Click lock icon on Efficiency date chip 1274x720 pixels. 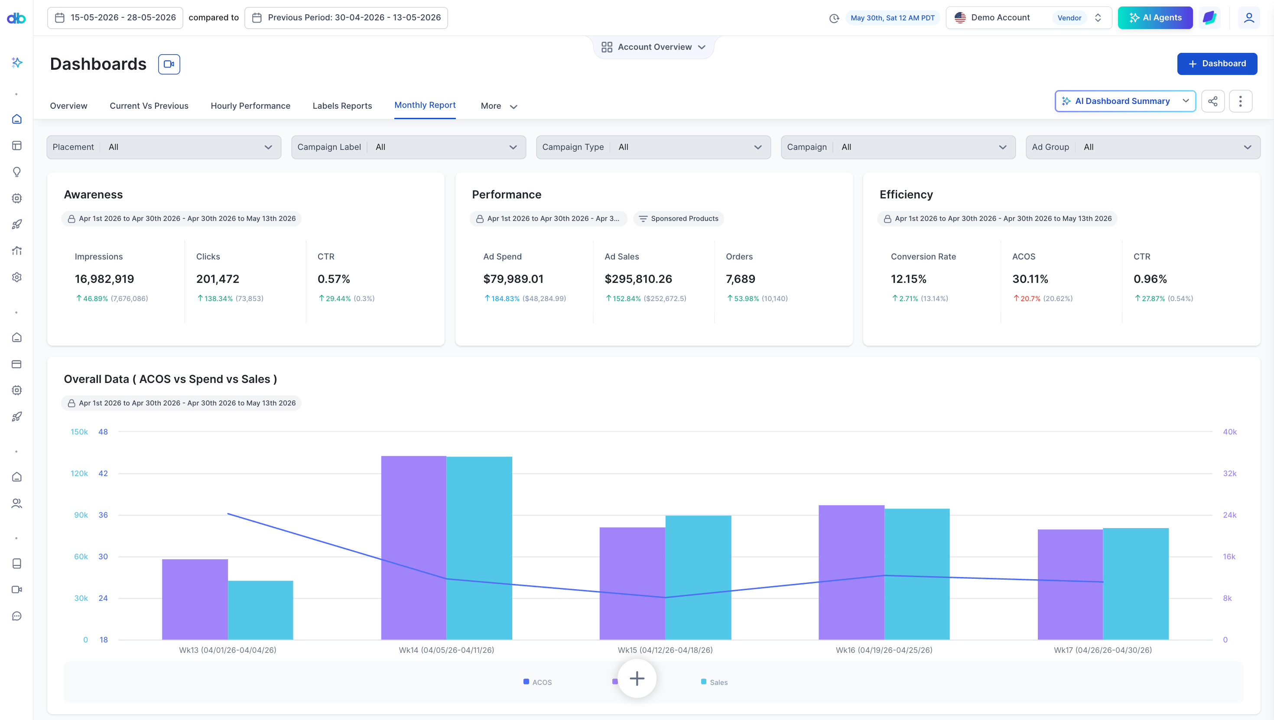point(888,219)
